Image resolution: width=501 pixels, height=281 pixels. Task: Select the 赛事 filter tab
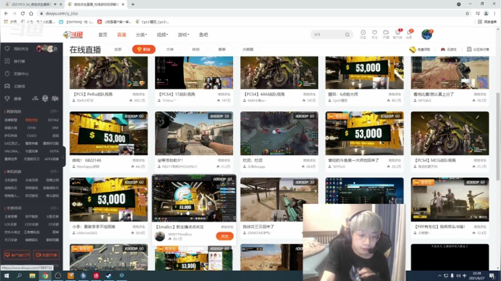coord(222,49)
